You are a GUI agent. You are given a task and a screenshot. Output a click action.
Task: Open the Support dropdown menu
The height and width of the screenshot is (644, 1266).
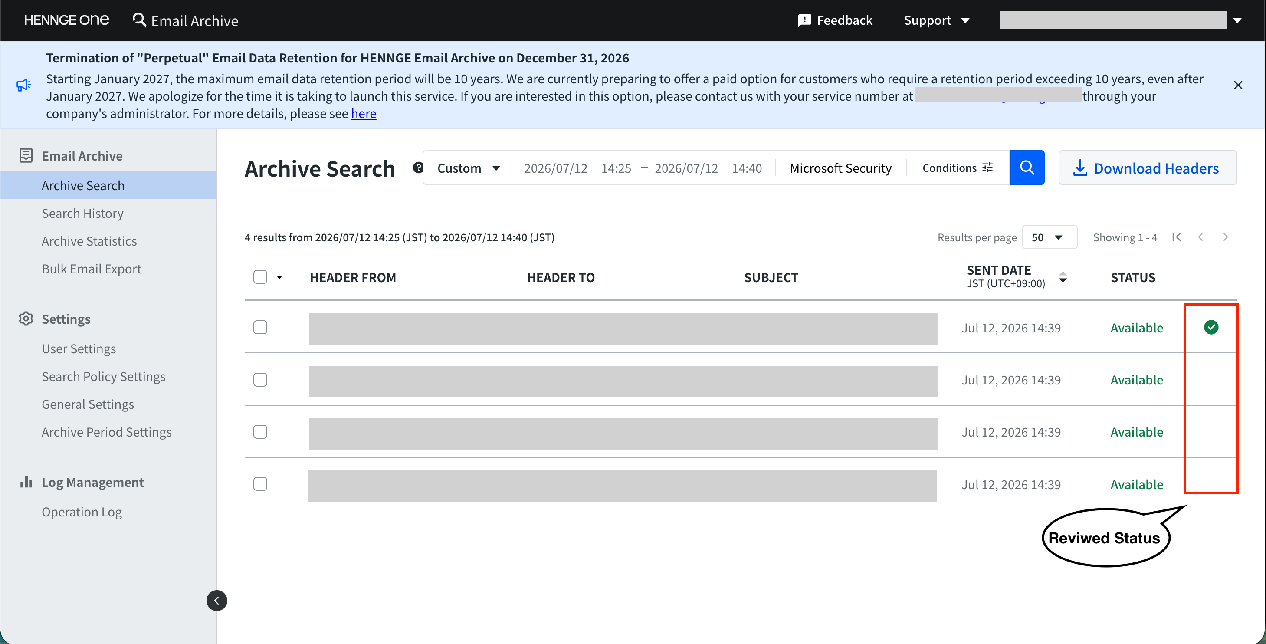(x=936, y=20)
